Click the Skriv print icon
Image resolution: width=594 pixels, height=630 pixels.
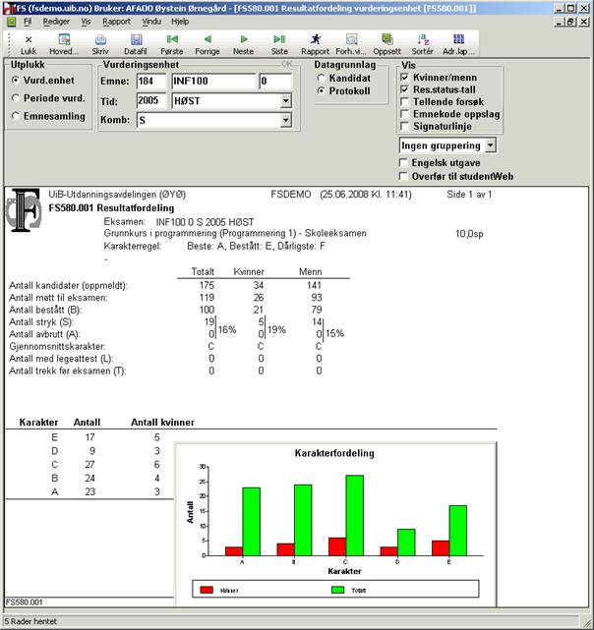(x=100, y=39)
